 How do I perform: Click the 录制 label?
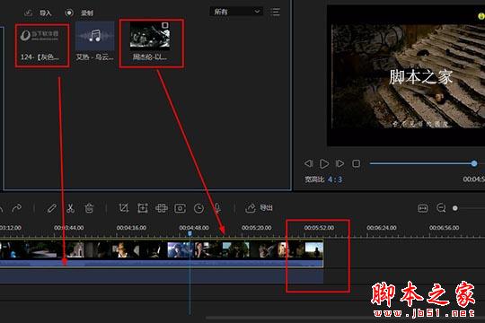click(87, 13)
